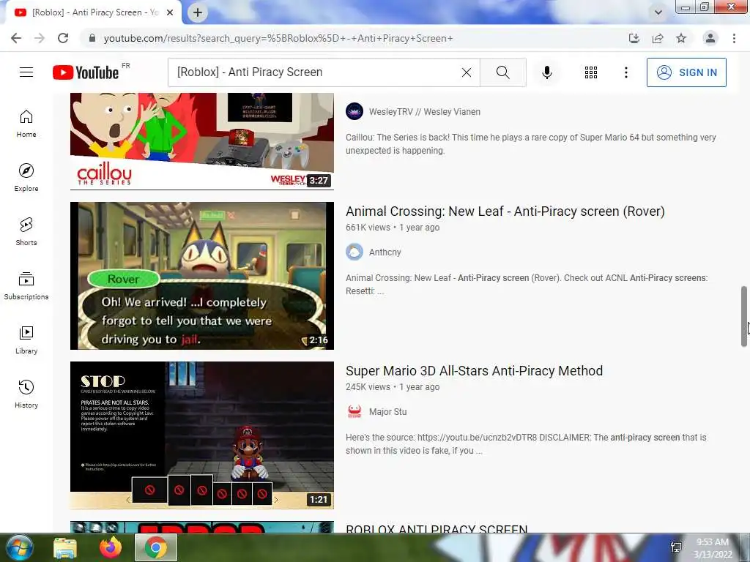The width and height of the screenshot is (750, 562).
Task: Visit the WesleyTRV // Wesley Vianen channel
Action: 424,112
